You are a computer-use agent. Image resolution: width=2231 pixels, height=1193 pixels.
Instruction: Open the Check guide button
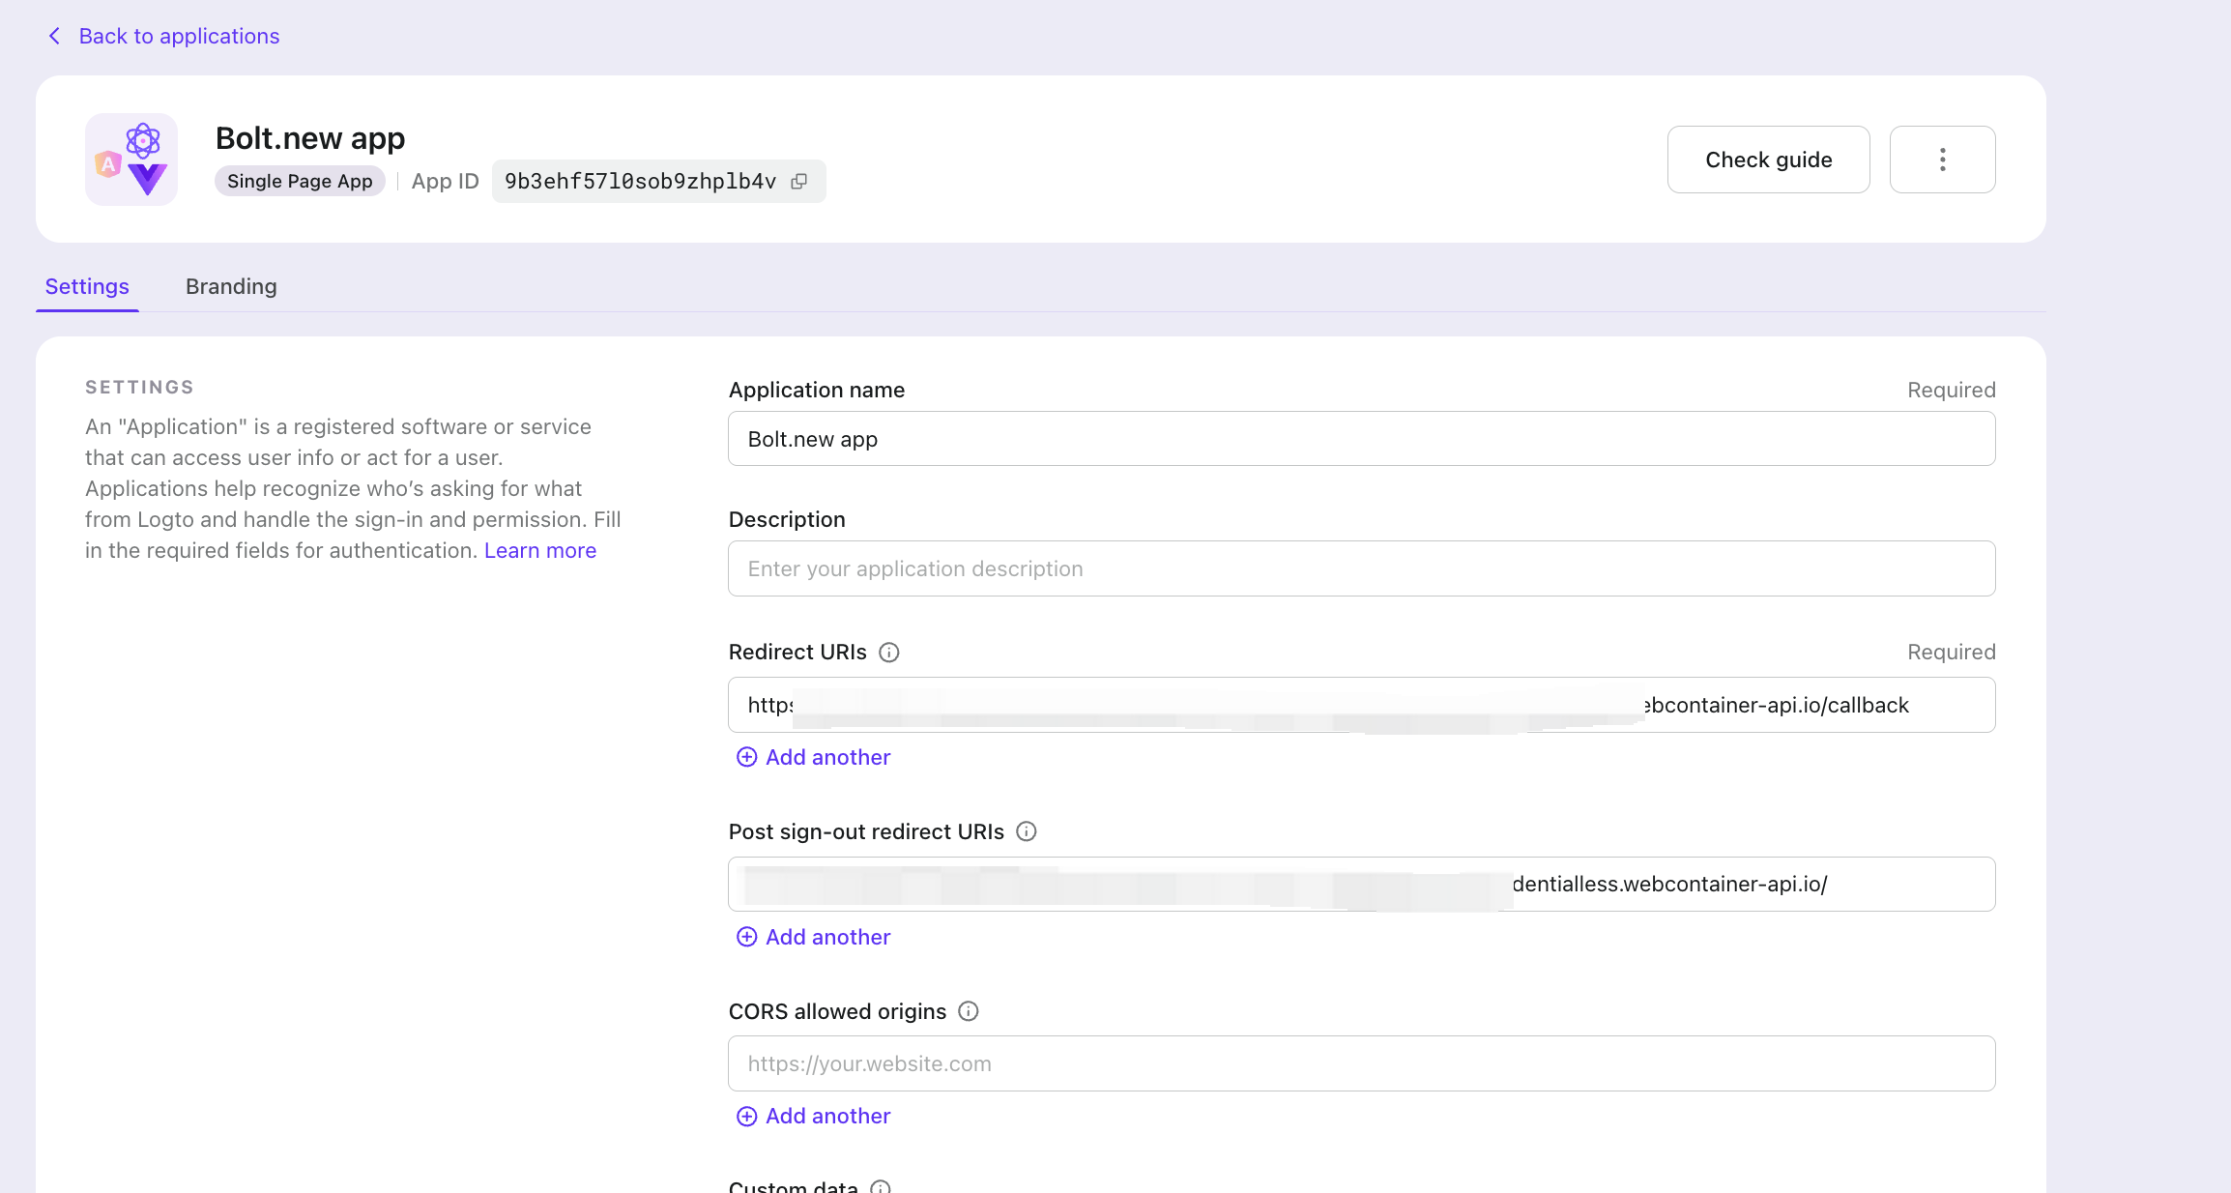1768,160
